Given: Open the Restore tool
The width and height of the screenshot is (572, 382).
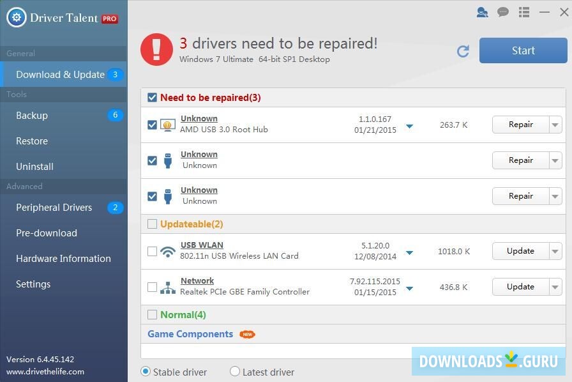Looking at the screenshot, I should [x=63, y=141].
